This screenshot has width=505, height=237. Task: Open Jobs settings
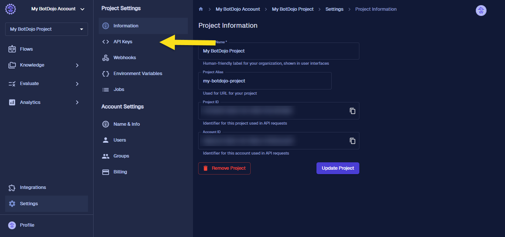pos(143,89)
